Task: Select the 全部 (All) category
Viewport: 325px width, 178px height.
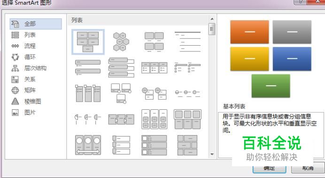Action: tap(36, 24)
